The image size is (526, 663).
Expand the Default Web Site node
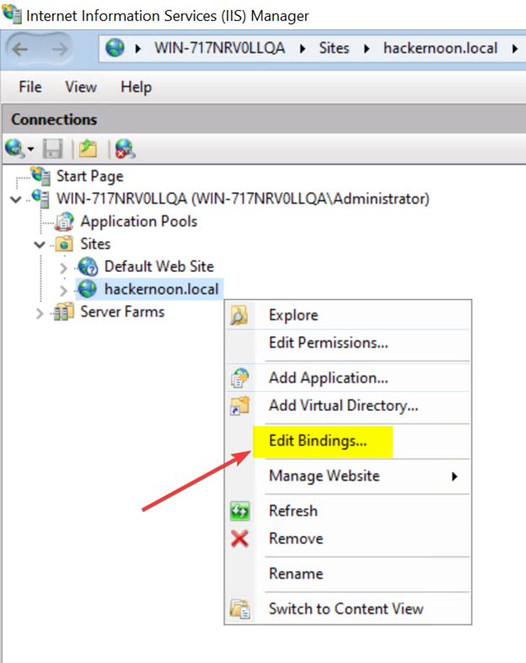pyautogui.click(x=63, y=268)
